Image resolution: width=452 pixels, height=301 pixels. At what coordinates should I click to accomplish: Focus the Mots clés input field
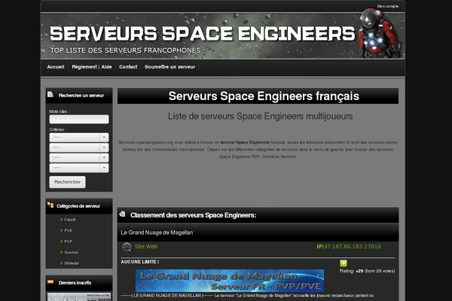click(x=79, y=119)
